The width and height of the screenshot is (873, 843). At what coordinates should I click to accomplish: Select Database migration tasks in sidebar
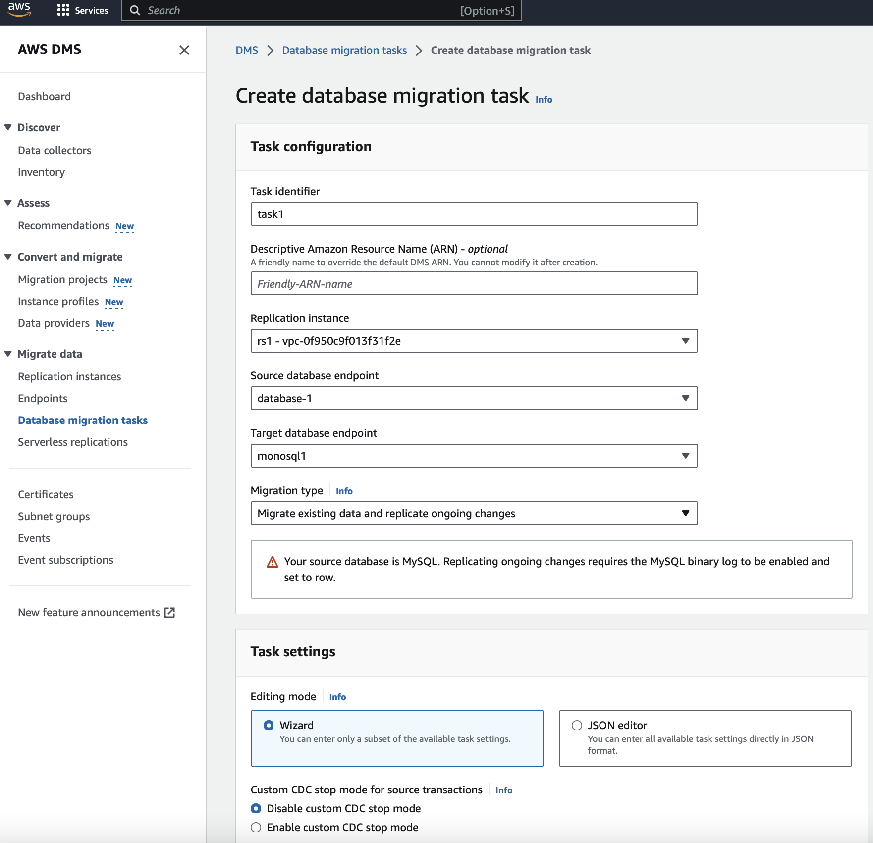(x=83, y=420)
